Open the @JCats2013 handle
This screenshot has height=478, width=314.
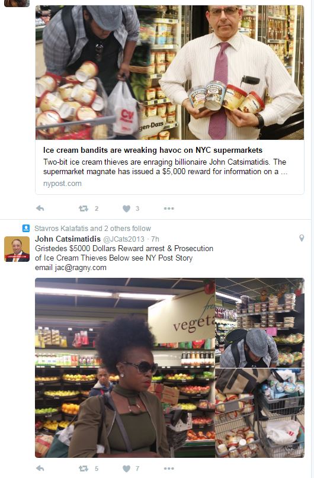(x=124, y=239)
